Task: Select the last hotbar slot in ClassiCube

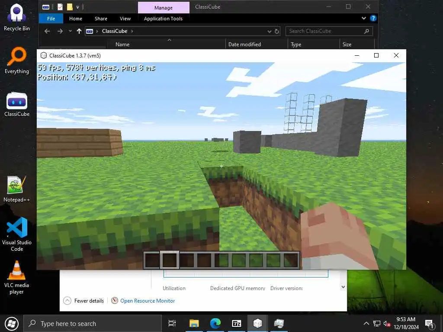Action: point(291,260)
